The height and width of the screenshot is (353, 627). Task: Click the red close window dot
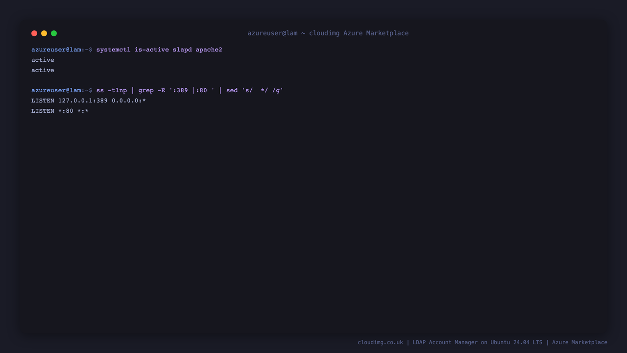tap(34, 33)
